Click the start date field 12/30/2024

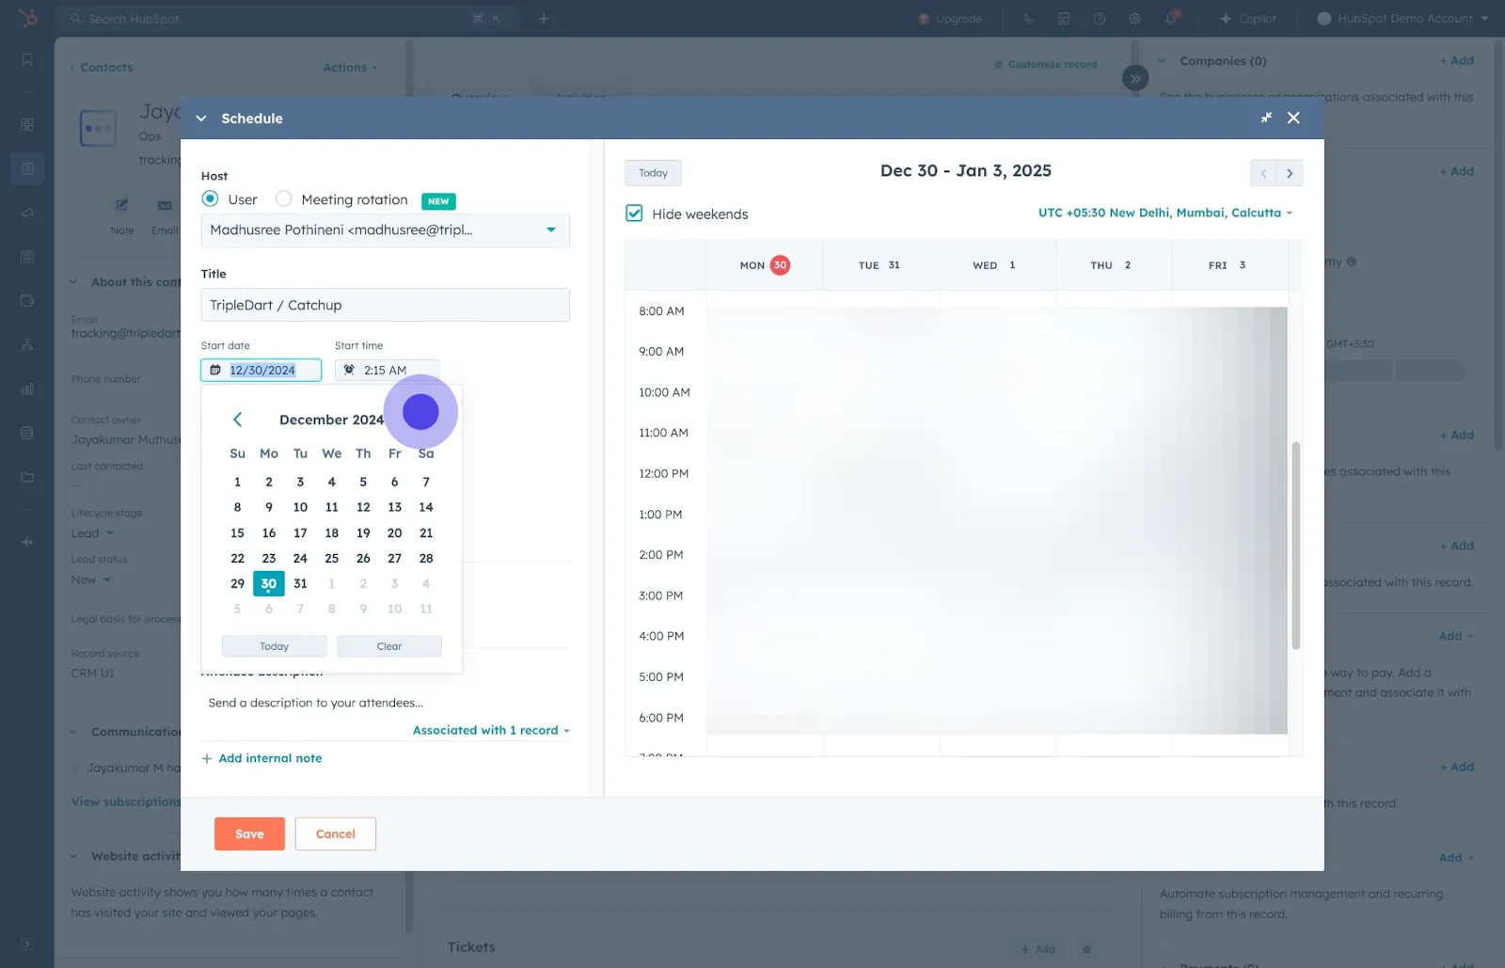coord(261,370)
